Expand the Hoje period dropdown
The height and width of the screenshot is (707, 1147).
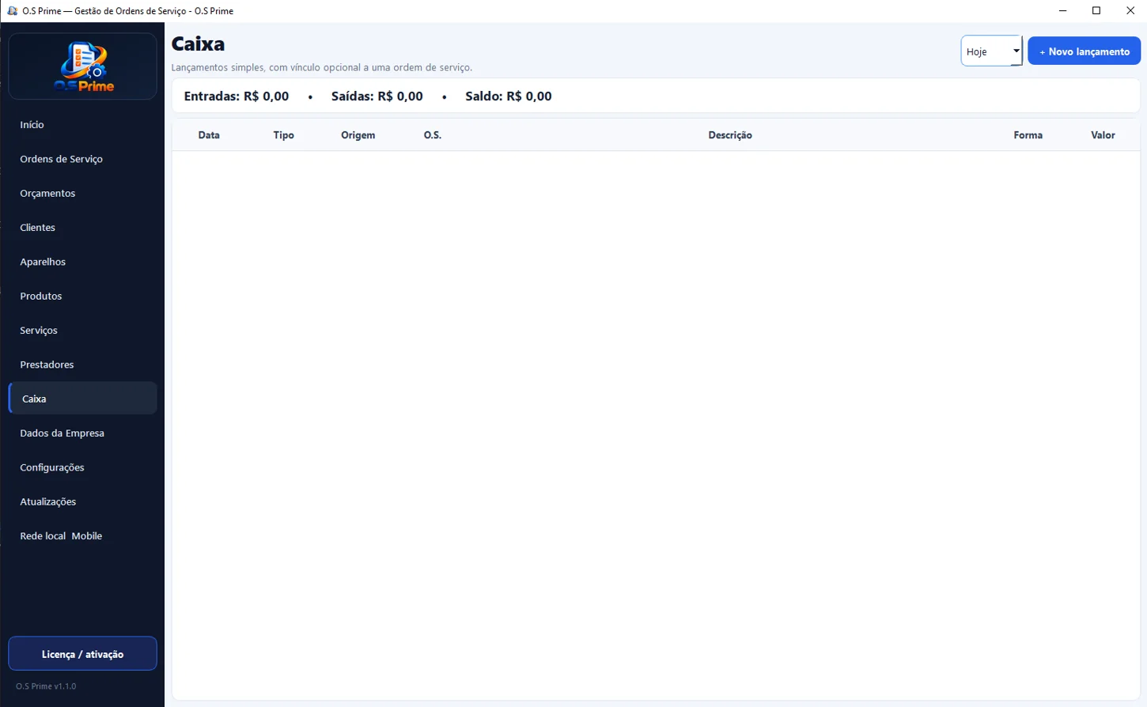coord(991,51)
